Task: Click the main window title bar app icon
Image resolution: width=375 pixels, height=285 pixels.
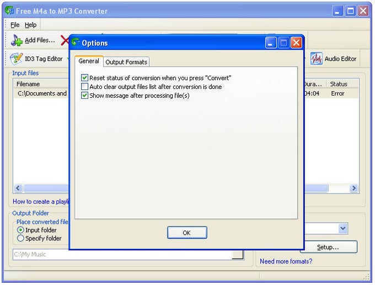Action: tap(9, 10)
